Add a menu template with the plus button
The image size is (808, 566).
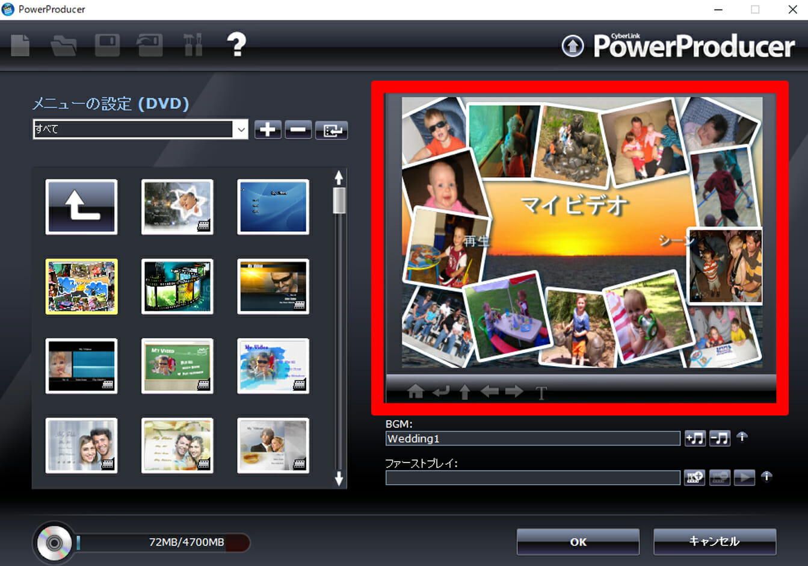click(x=268, y=129)
